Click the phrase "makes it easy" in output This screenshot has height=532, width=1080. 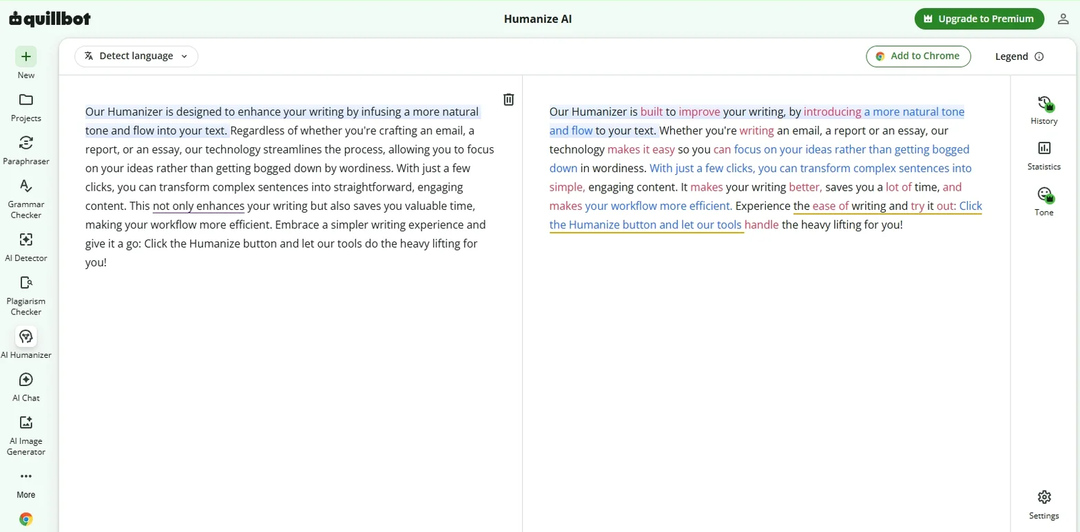point(641,149)
